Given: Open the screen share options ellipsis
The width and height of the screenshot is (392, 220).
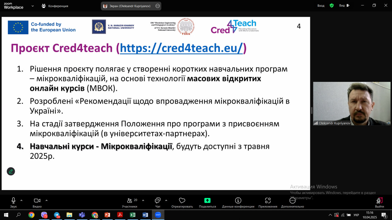Looking at the screenshot, I should pyautogui.click(x=158, y=6).
